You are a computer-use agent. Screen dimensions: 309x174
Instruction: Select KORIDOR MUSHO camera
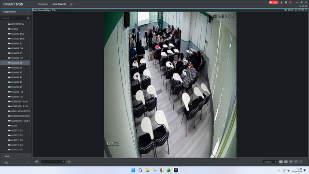point(19,116)
